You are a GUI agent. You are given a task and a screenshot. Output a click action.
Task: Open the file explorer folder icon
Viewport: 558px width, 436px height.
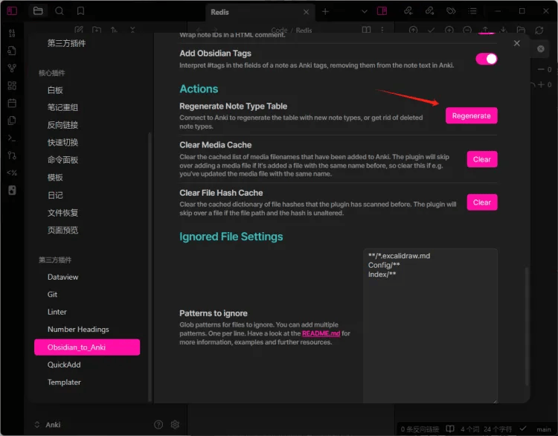point(38,11)
